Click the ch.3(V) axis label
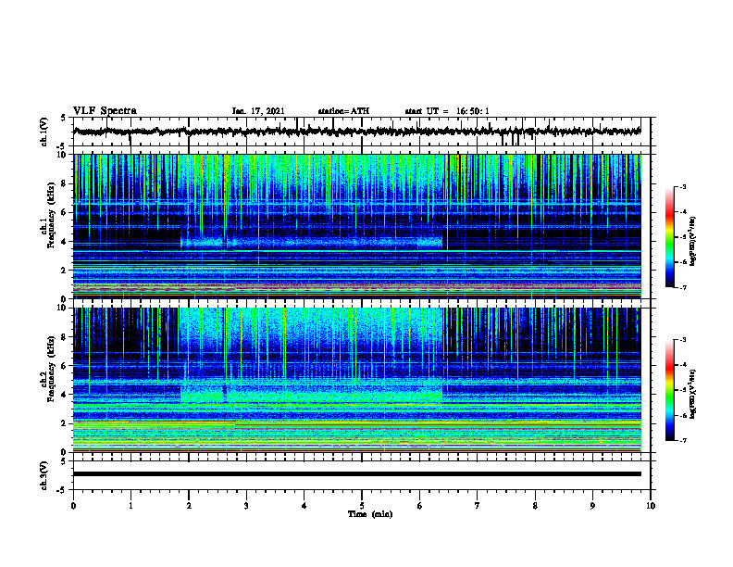 tap(44, 475)
